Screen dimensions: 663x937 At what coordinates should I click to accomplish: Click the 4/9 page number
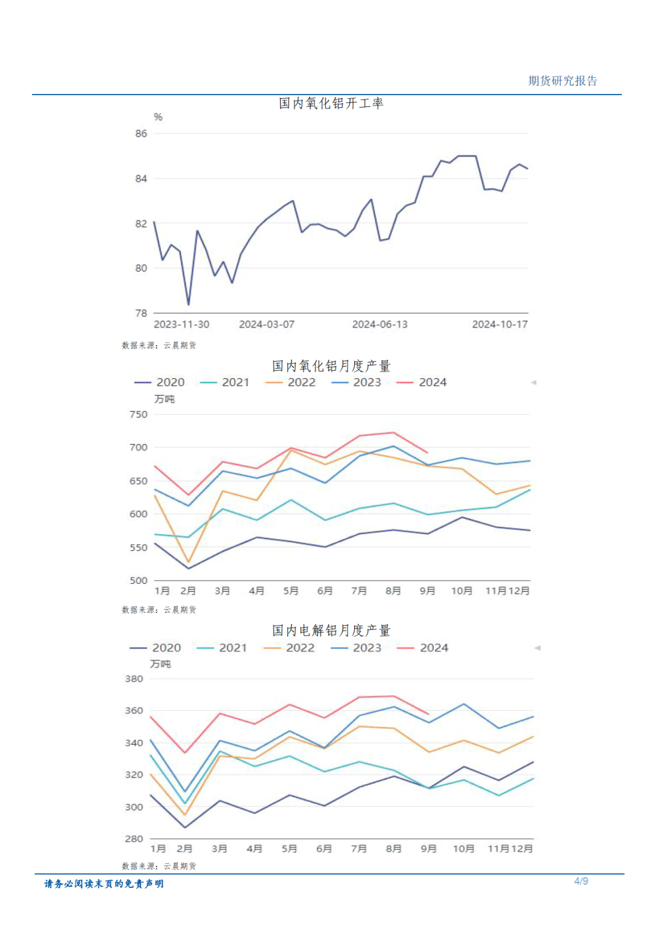coord(581,881)
